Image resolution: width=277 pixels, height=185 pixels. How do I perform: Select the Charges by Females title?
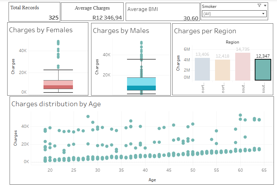coord(41,30)
